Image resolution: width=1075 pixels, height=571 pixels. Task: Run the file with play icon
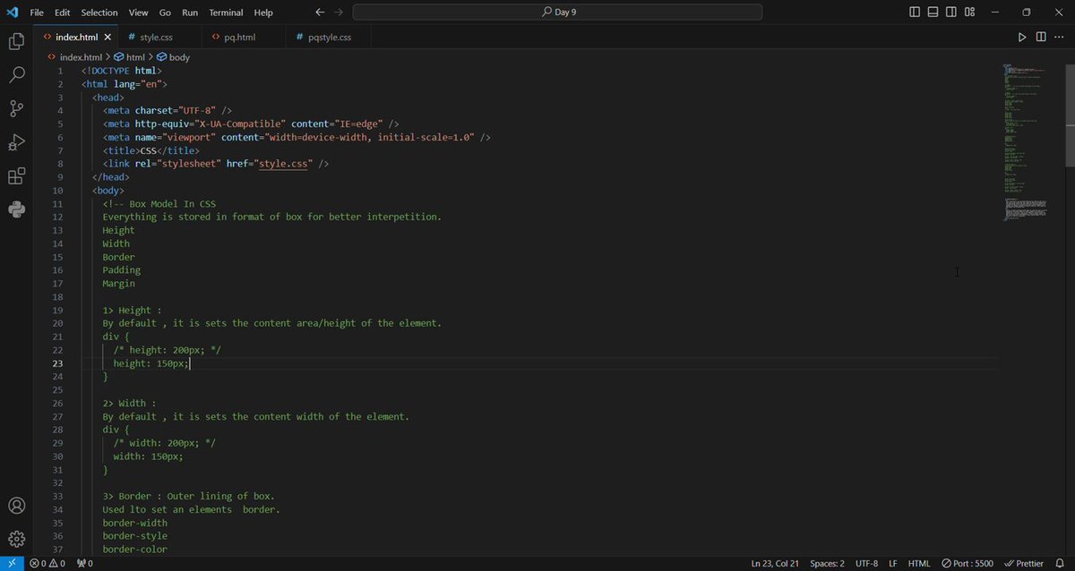click(1022, 37)
